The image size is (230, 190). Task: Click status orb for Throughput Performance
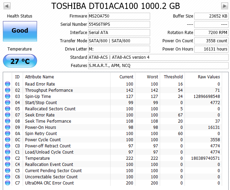coord(8,90)
